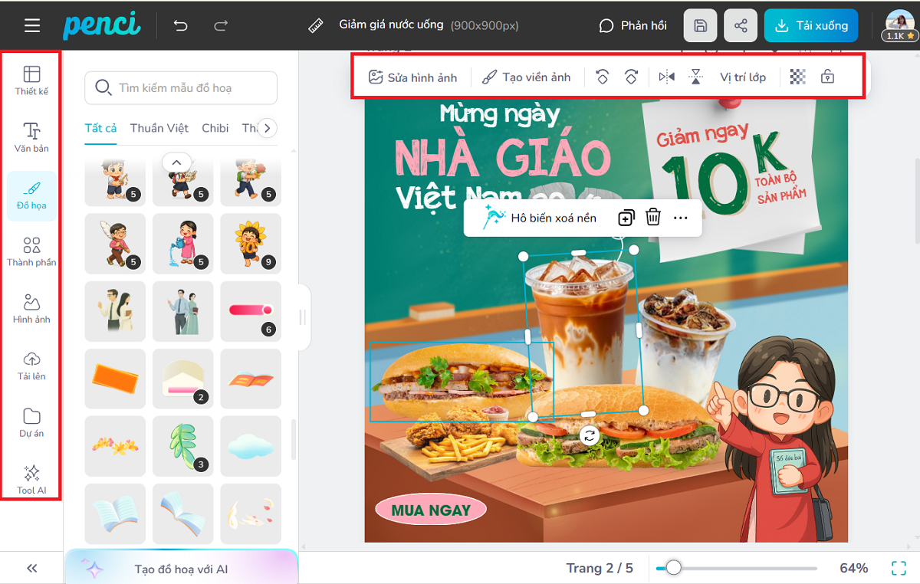Click the share icon button
920x584 pixels.
tap(741, 25)
